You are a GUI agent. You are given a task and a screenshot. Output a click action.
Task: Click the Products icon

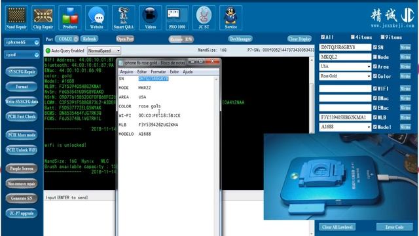click(70, 18)
